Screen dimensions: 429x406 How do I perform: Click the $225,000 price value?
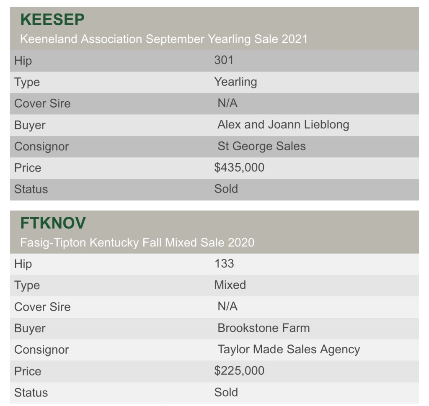click(x=239, y=371)
